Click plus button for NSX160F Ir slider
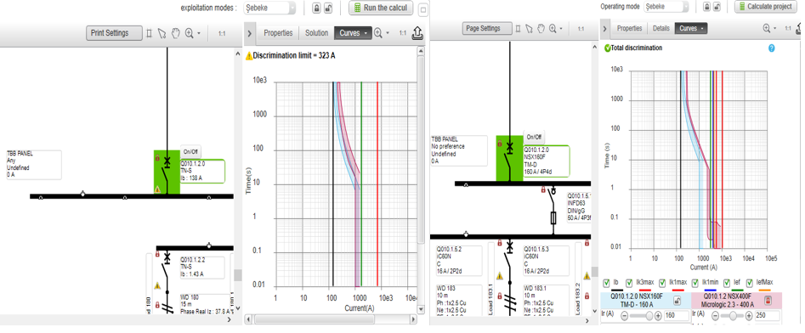This screenshot has height=333, width=805. (x=658, y=315)
